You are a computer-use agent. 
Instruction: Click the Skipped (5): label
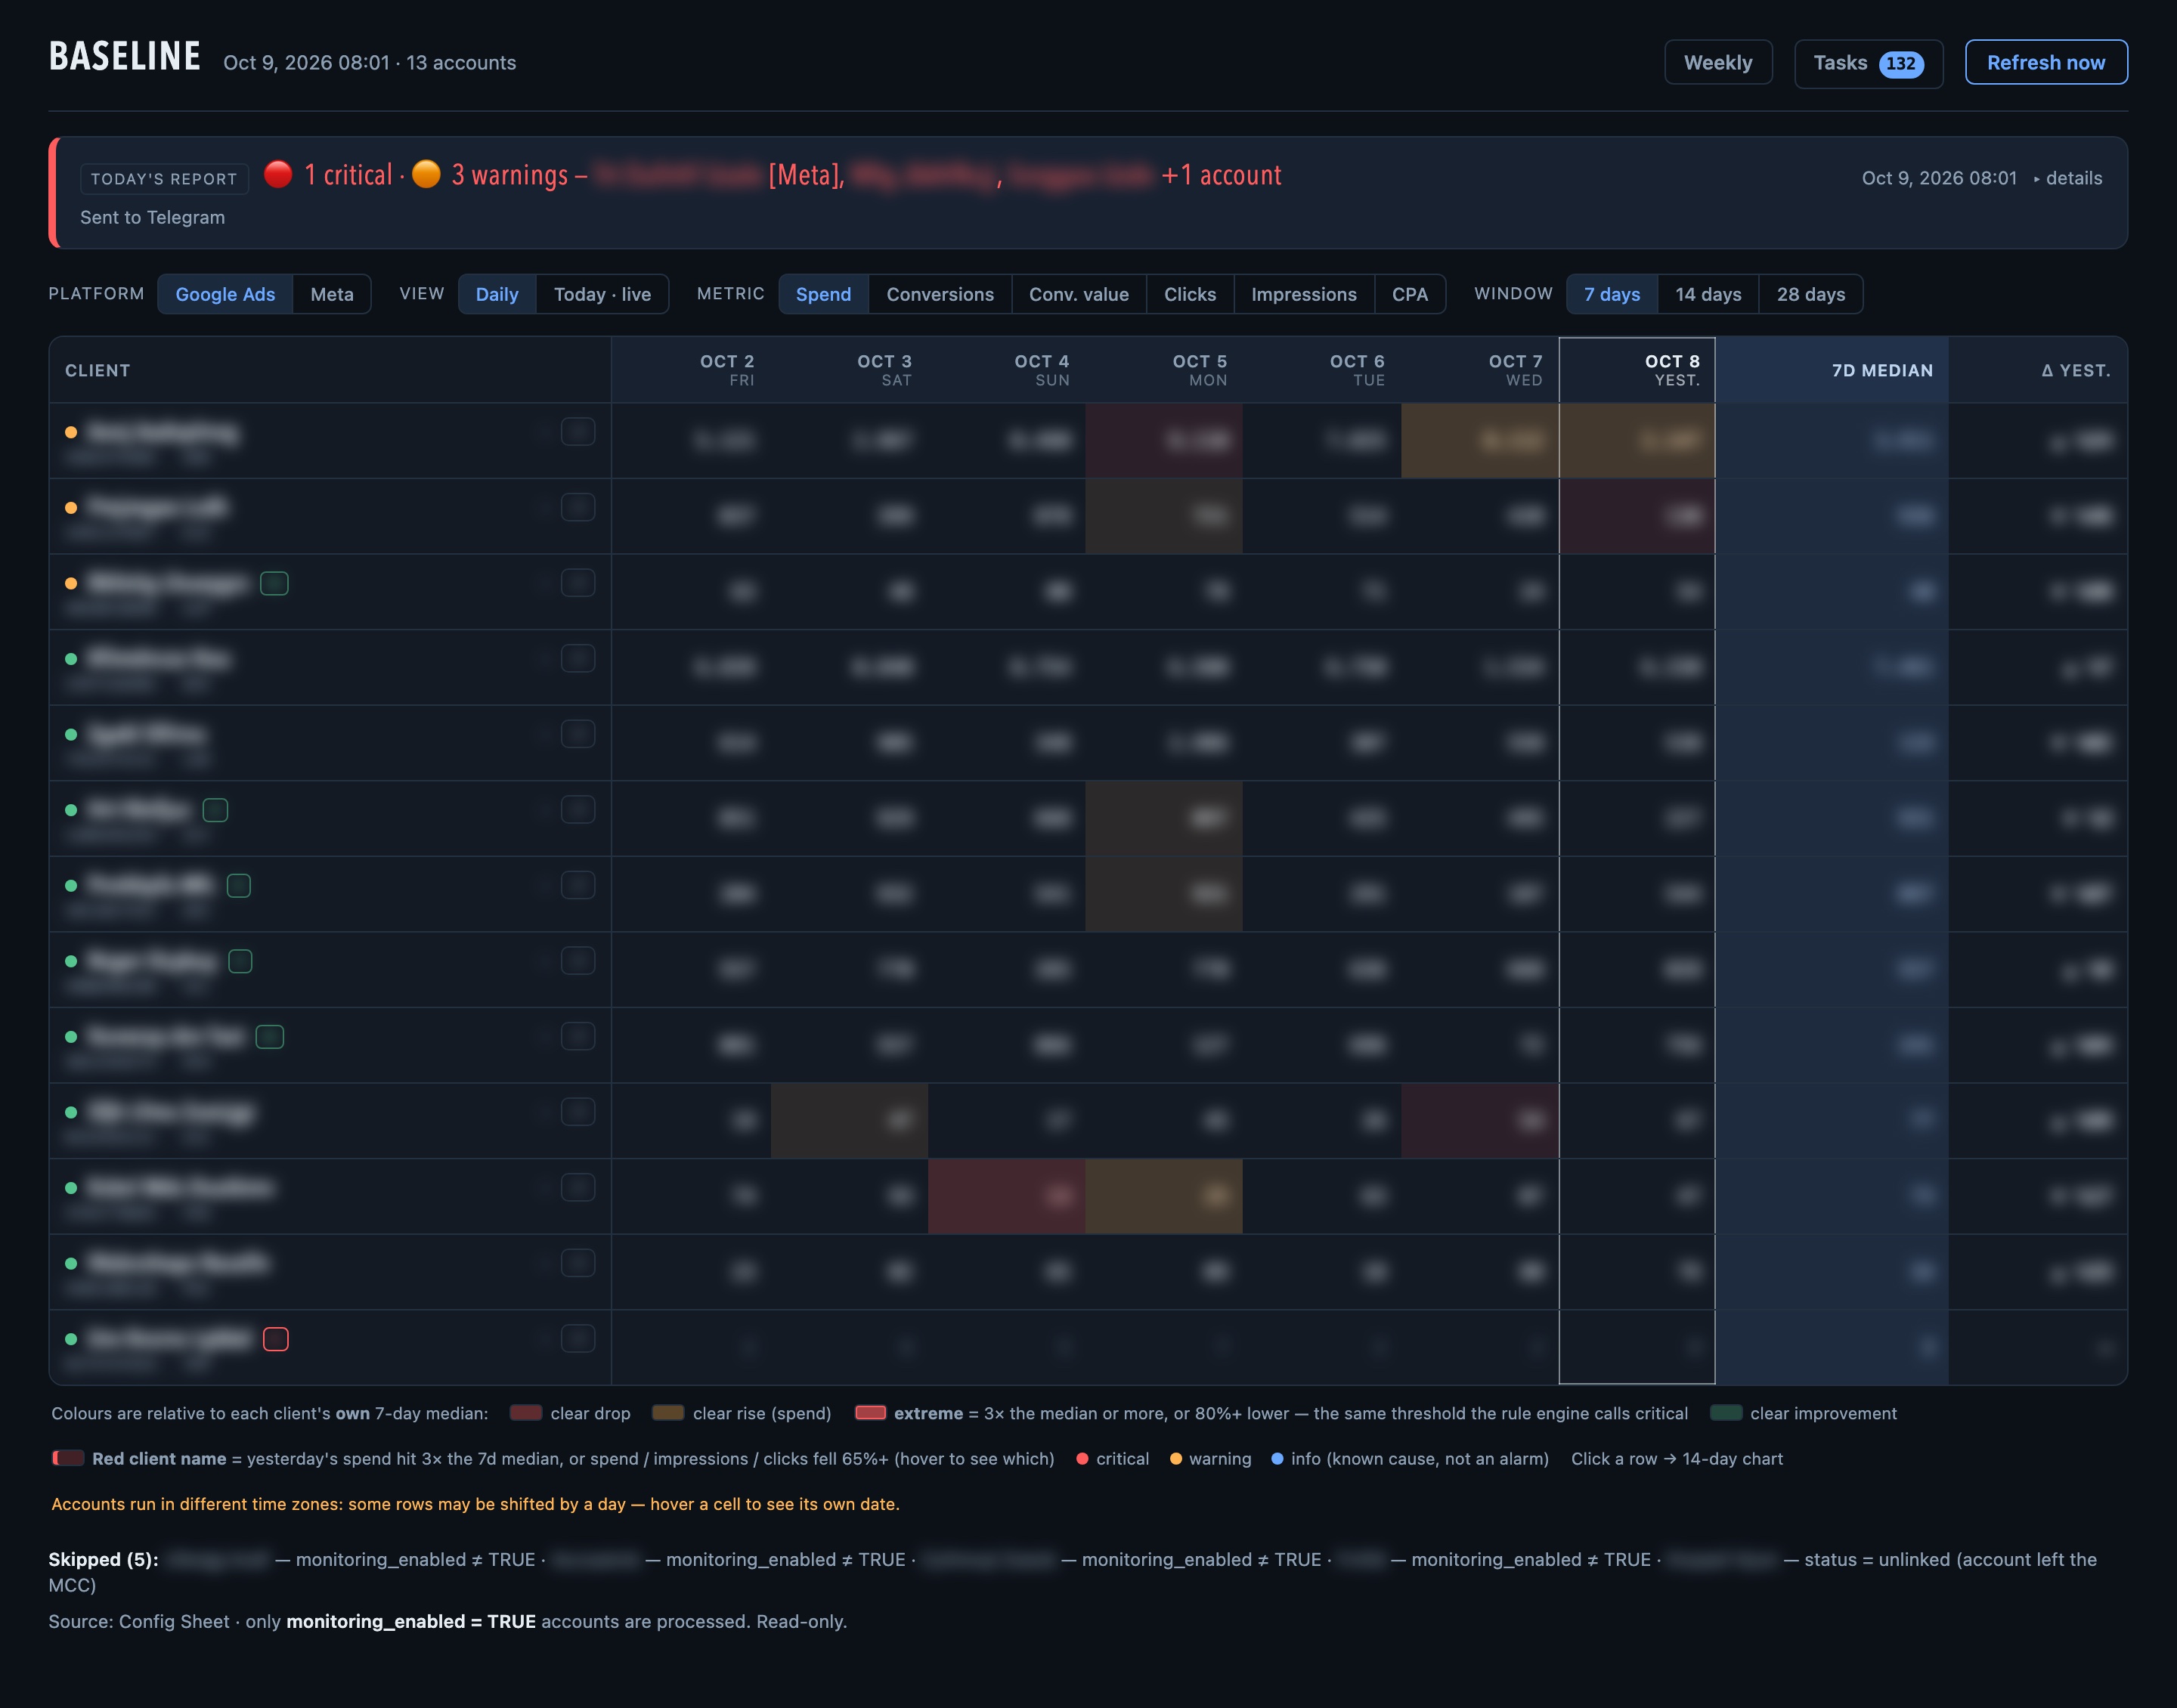tap(103, 1560)
